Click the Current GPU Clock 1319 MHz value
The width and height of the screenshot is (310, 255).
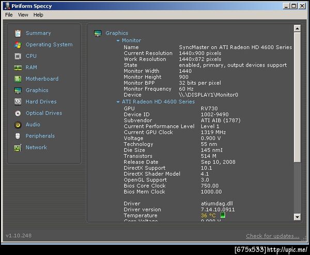213,132
